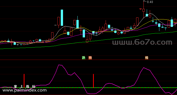Click the small red flat candle before the 8.48 peak
177x95 pixels.
(x=140, y=9)
